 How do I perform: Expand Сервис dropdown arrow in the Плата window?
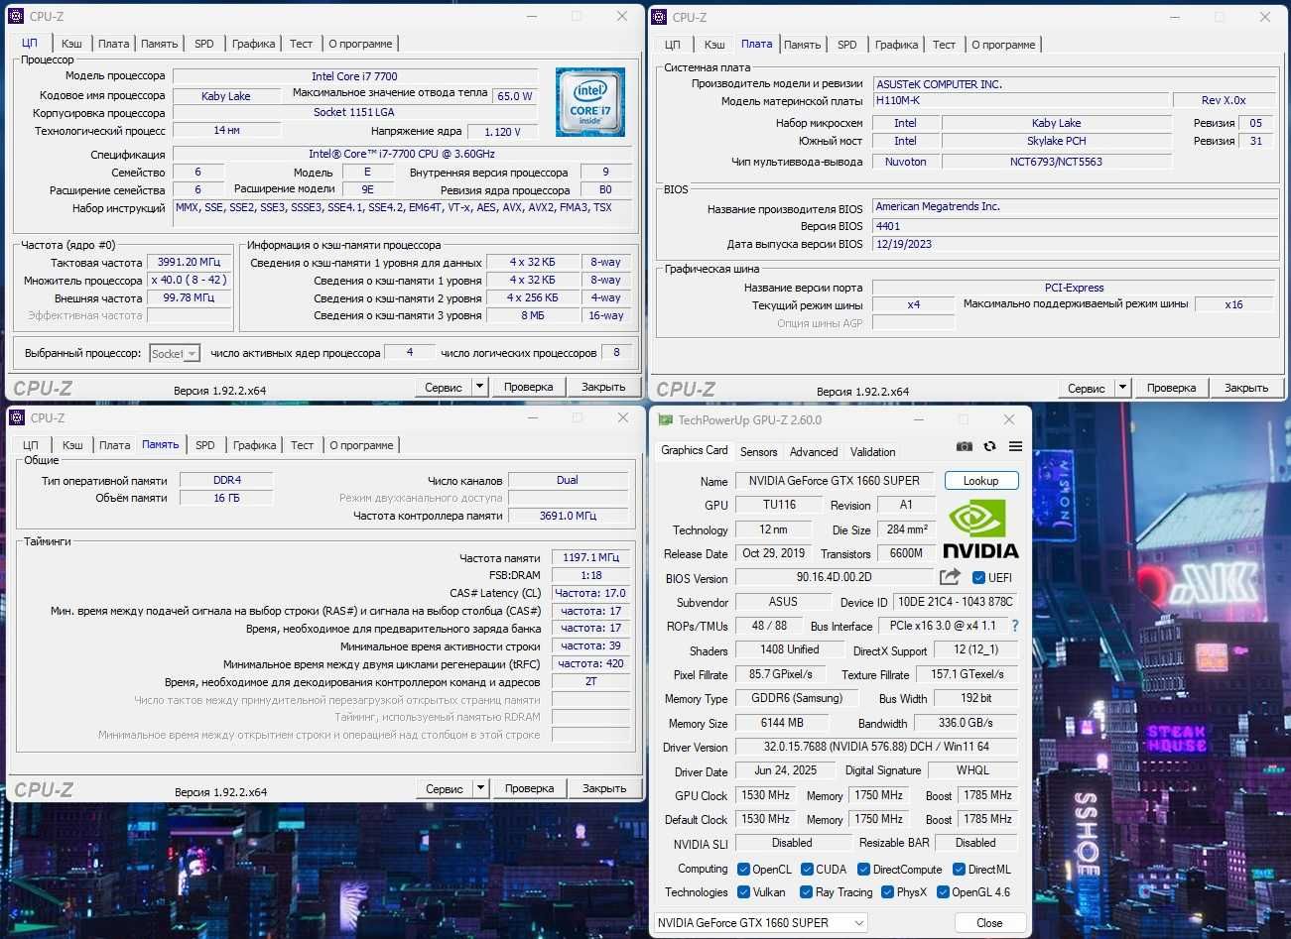tap(1122, 388)
